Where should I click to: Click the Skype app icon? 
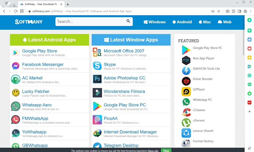tap(97, 66)
